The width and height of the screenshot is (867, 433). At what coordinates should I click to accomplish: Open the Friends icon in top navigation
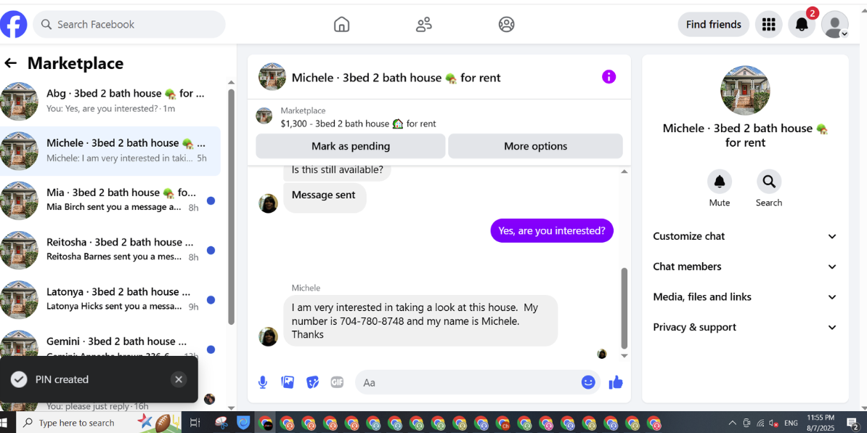[424, 24]
